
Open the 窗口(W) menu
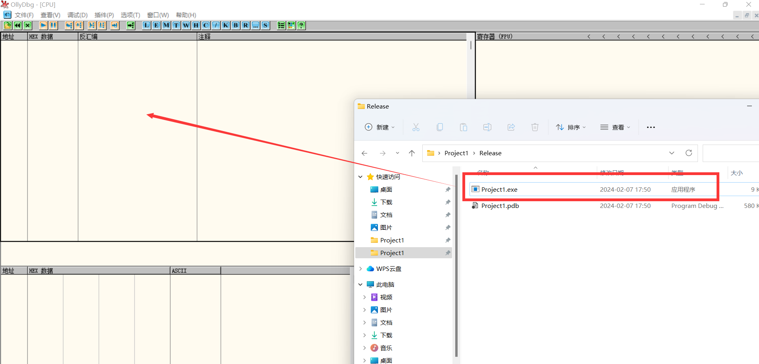(158, 15)
